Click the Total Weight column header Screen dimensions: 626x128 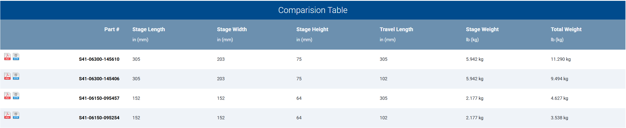click(x=566, y=29)
